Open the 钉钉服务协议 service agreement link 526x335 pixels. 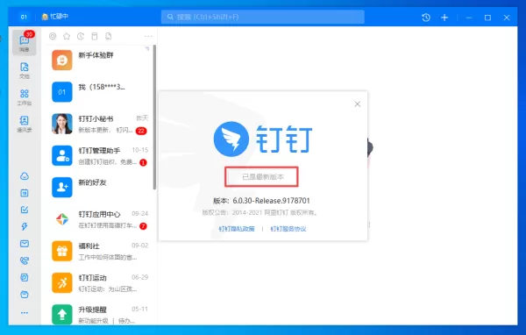(x=288, y=229)
